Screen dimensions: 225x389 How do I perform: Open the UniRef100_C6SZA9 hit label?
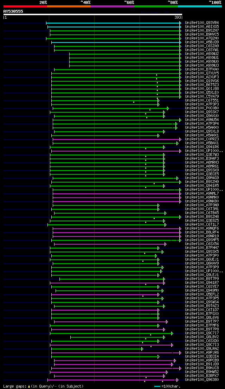[x=202, y=46]
